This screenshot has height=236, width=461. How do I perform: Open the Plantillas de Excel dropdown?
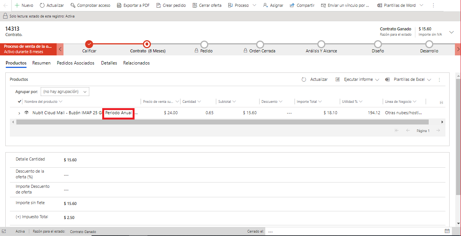[x=409, y=80]
